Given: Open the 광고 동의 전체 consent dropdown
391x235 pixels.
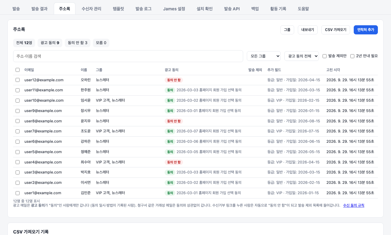Looking at the screenshot, I should (x=301, y=56).
